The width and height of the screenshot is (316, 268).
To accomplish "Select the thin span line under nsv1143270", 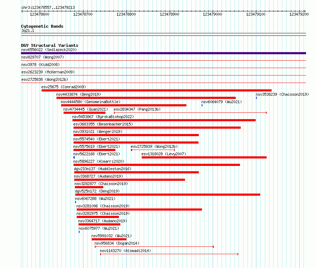I will coord(169,254).
